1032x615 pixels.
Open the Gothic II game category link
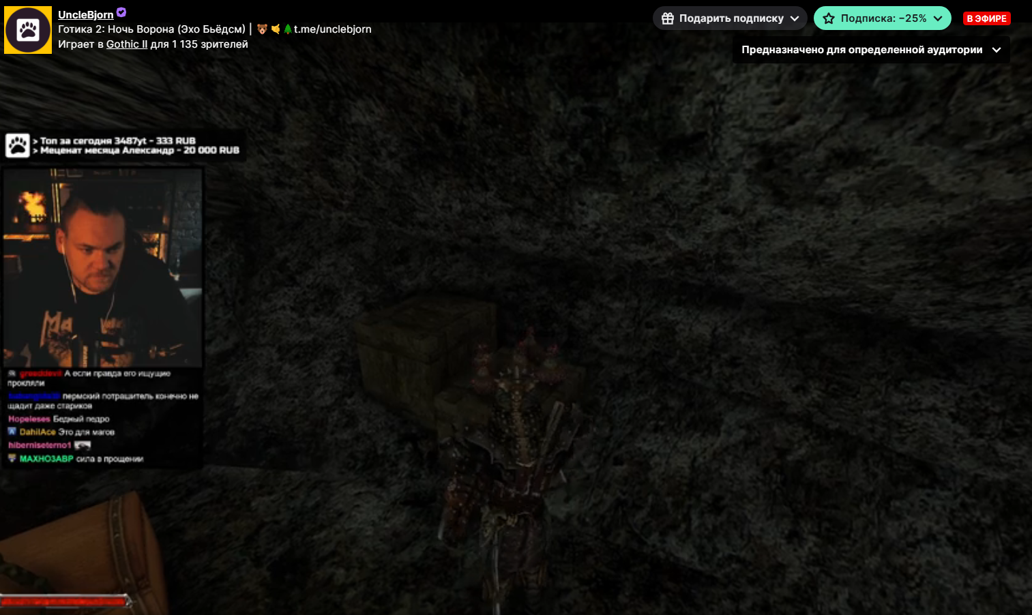(x=127, y=44)
